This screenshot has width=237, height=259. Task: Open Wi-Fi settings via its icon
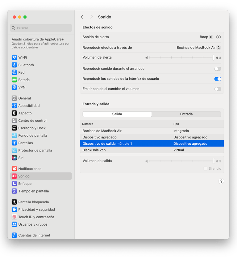[x=14, y=57]
